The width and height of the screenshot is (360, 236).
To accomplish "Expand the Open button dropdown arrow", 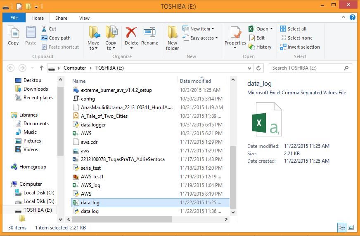I will click(x=271, y=29).
